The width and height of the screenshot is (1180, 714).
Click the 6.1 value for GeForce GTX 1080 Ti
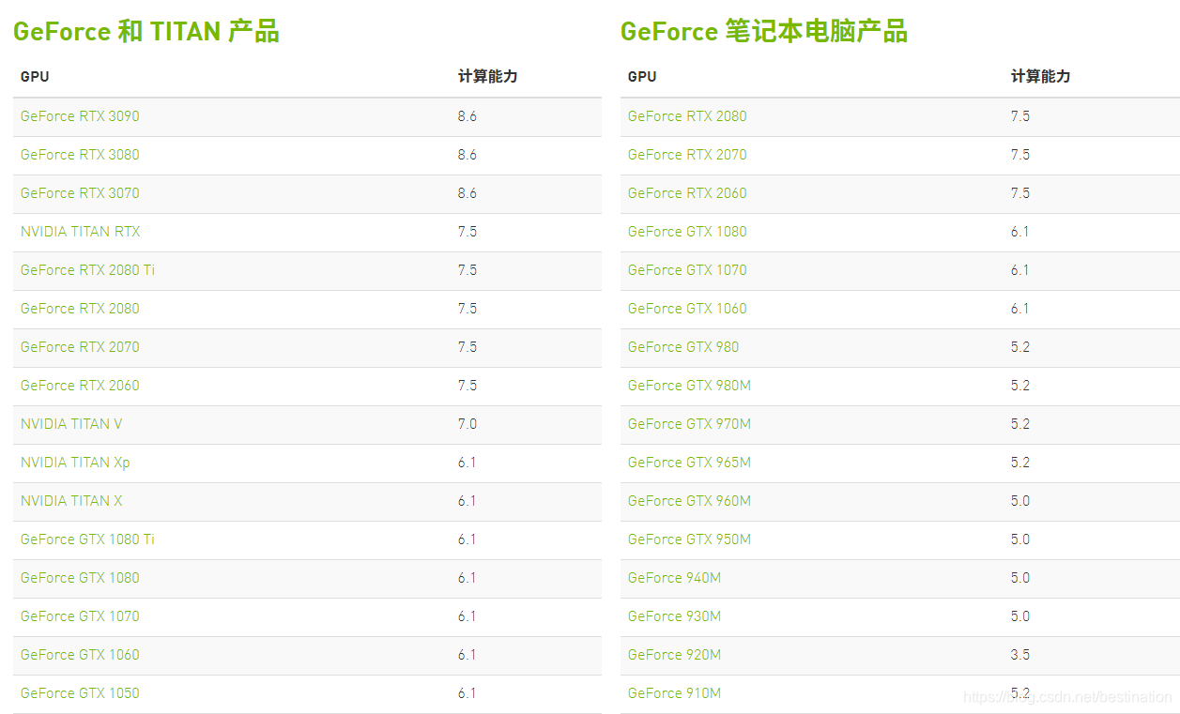coord(467,539)
